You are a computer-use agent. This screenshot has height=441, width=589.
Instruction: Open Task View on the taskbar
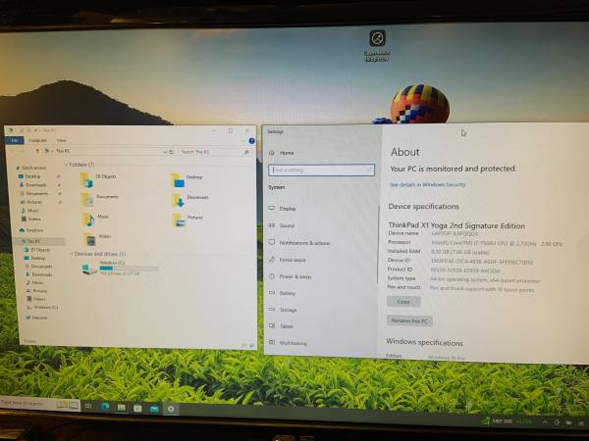pyautogui.click(x=88, y=406)
